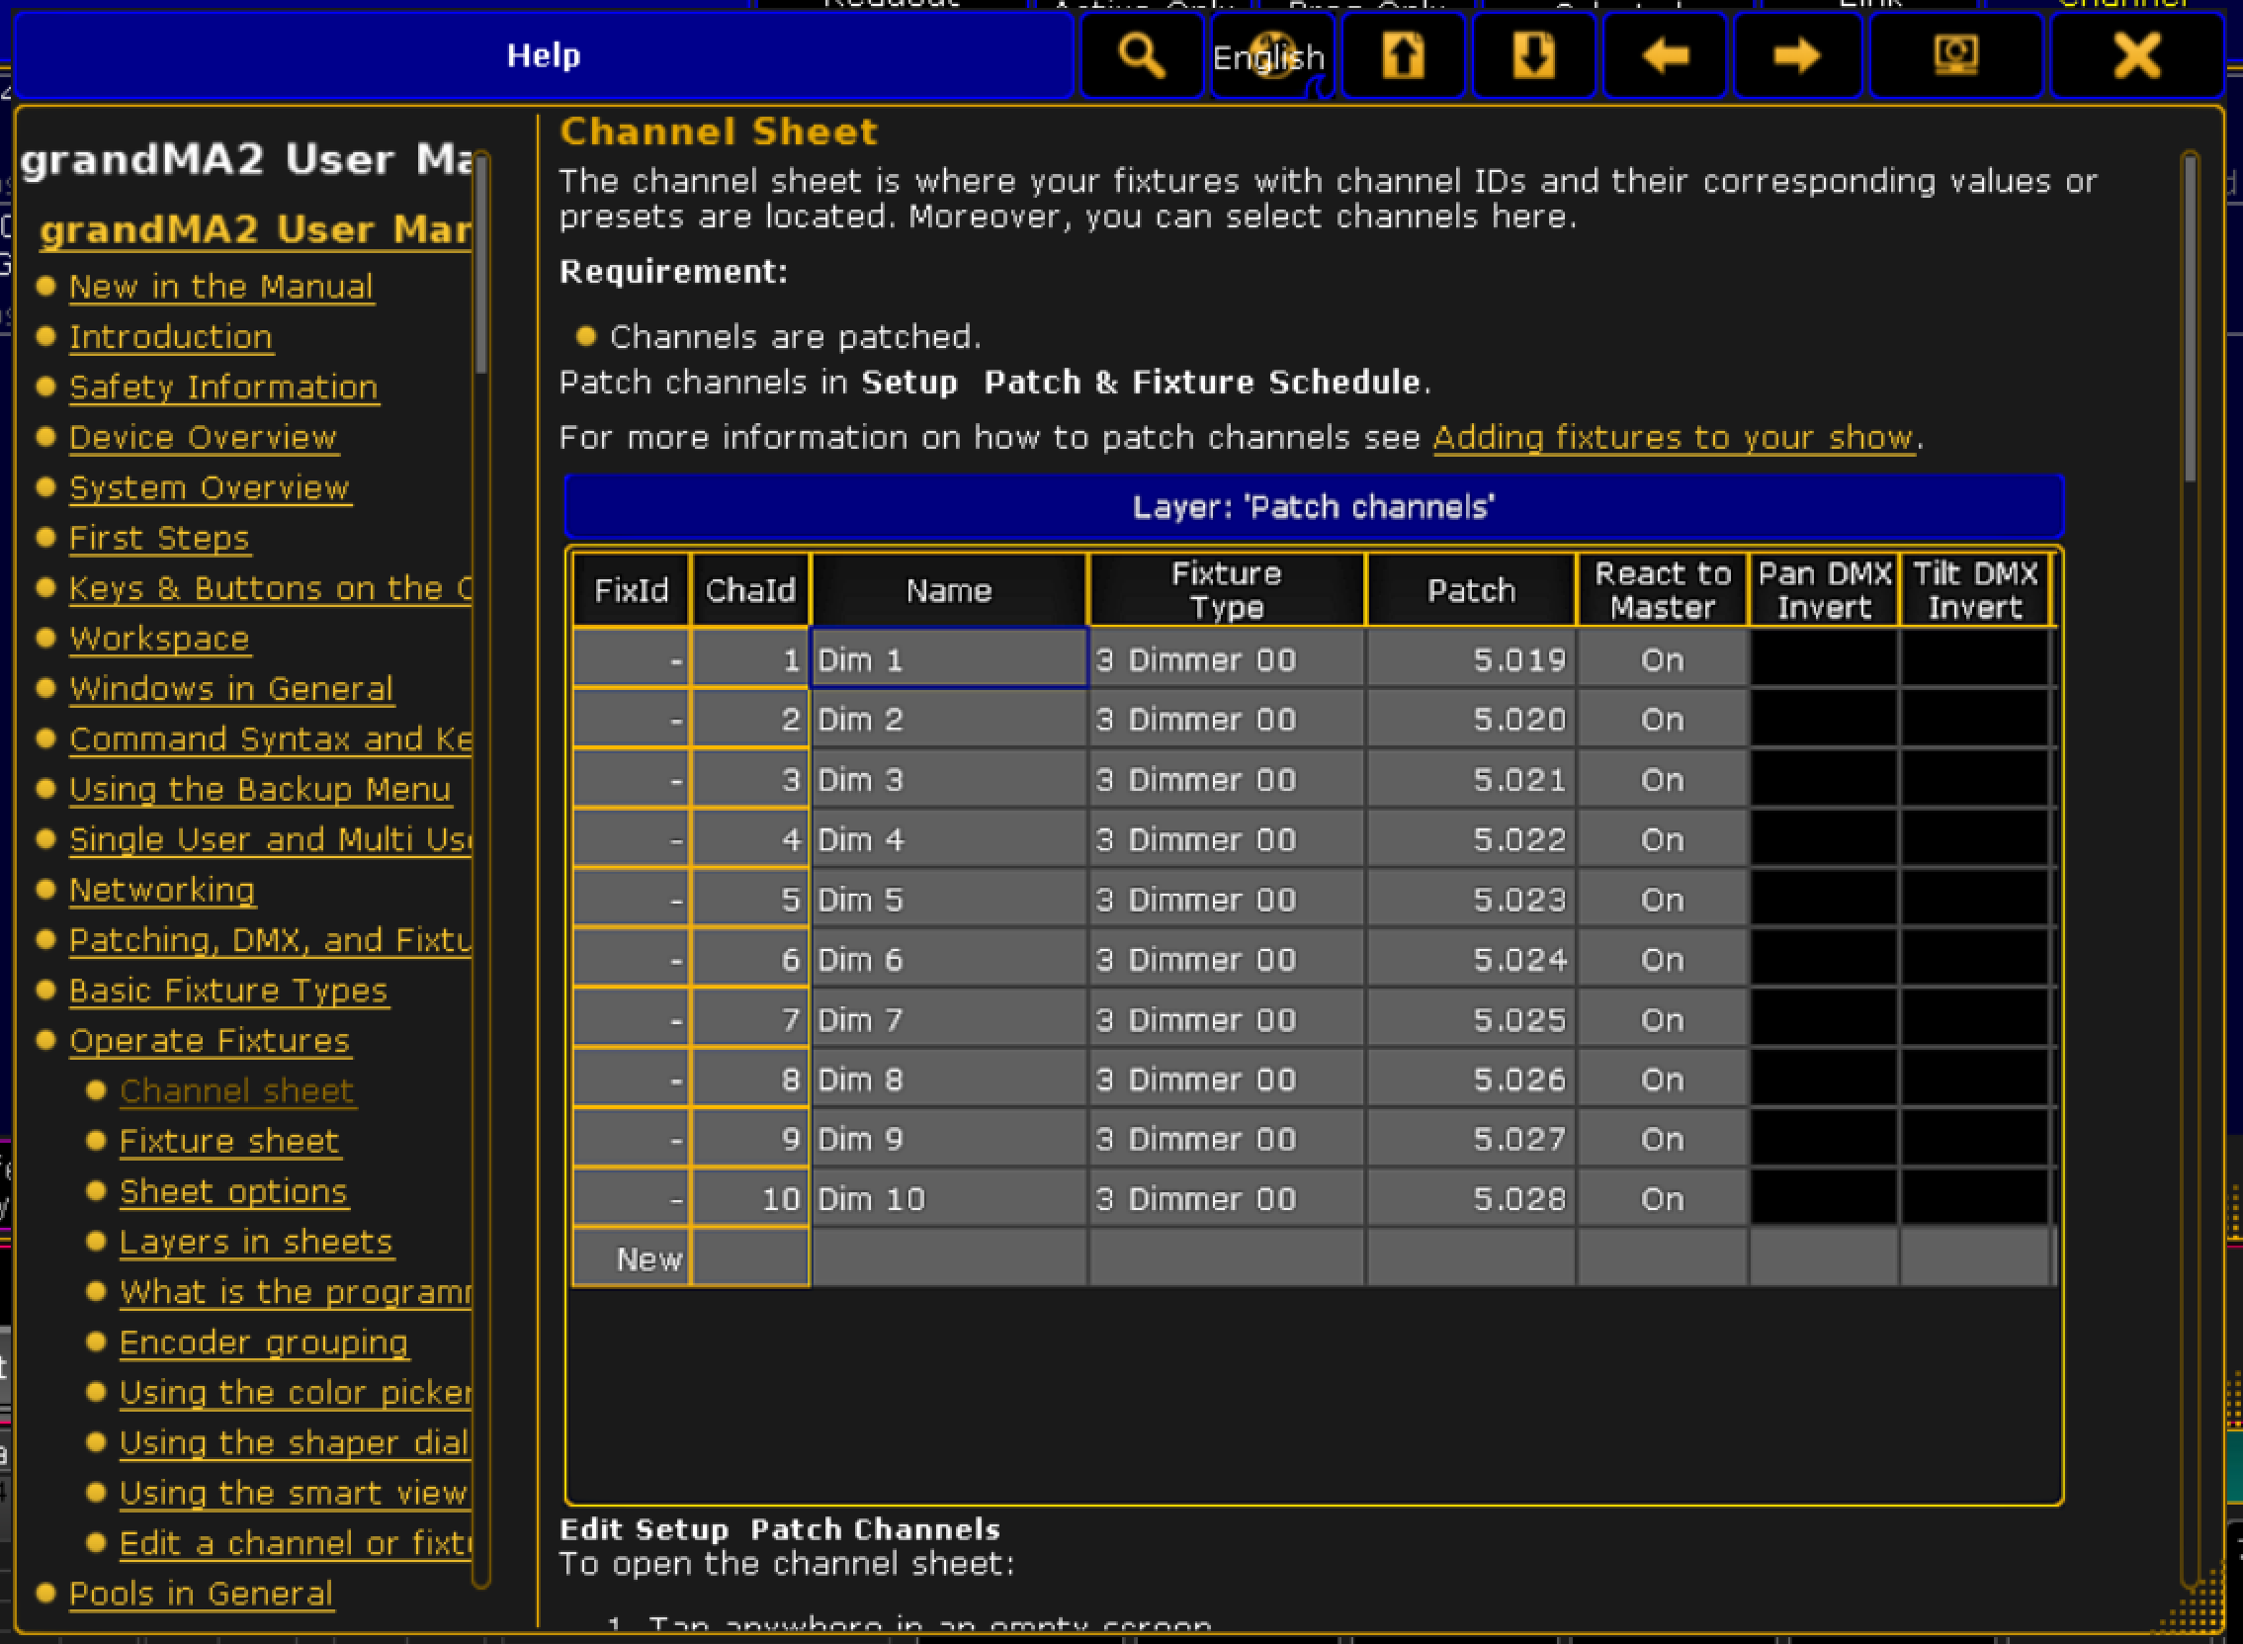Click the FixId column header
The height and width of the screenshot is (1644, 2243).
(631, 591)
